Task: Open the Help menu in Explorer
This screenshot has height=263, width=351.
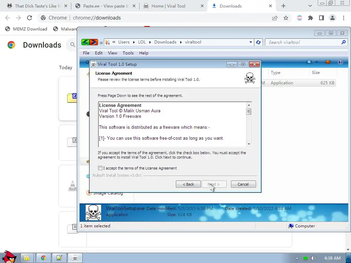Action: pyautogui.click(x=144, y=53)
